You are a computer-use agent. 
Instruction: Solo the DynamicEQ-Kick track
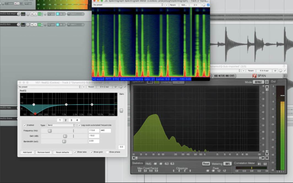35,25
